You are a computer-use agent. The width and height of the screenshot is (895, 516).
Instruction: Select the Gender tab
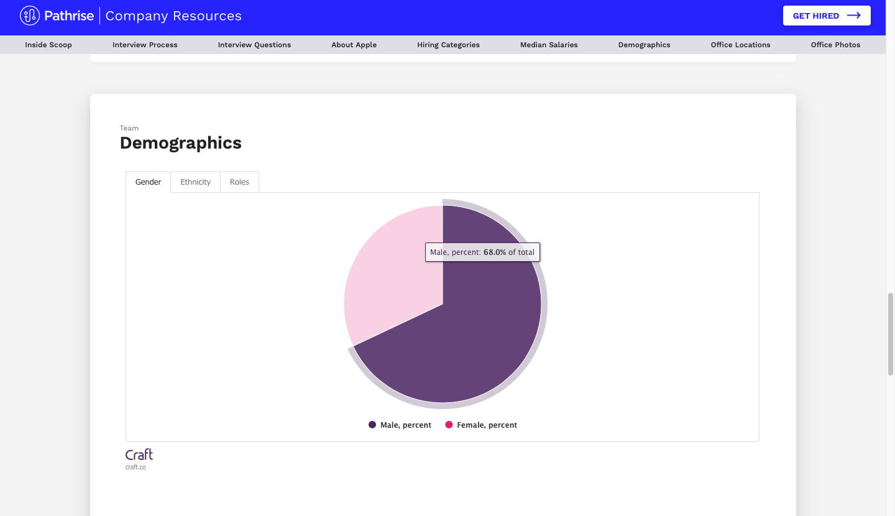coord(148,182)
